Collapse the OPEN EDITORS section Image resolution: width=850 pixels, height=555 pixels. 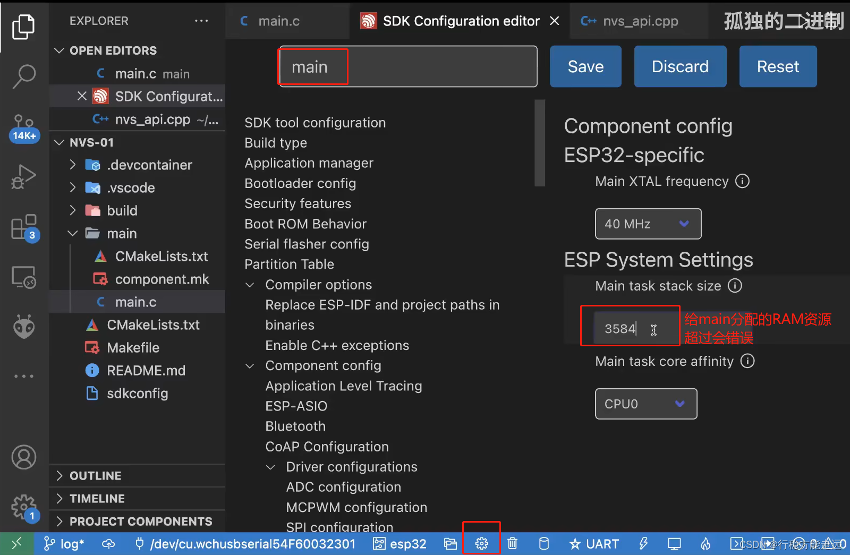59,50
